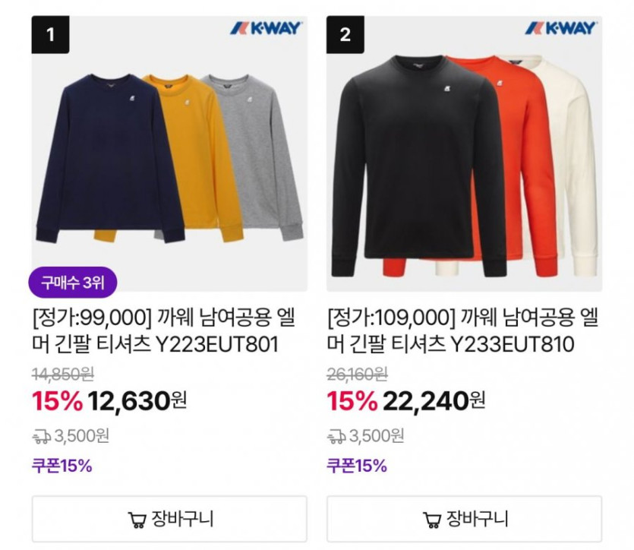Open the black, orange and cream shirts image

[x=464, y=153]
